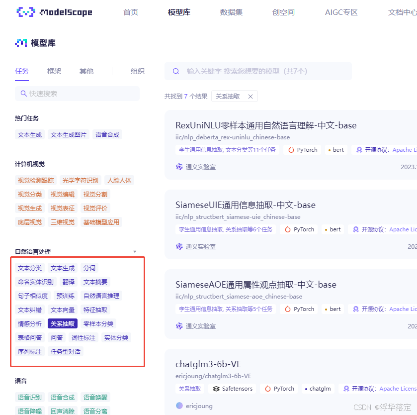The height and width of the screenshot is (415, 417).
Task: Open SiameseUIE通用信息抽取 model
Action: 246,205
